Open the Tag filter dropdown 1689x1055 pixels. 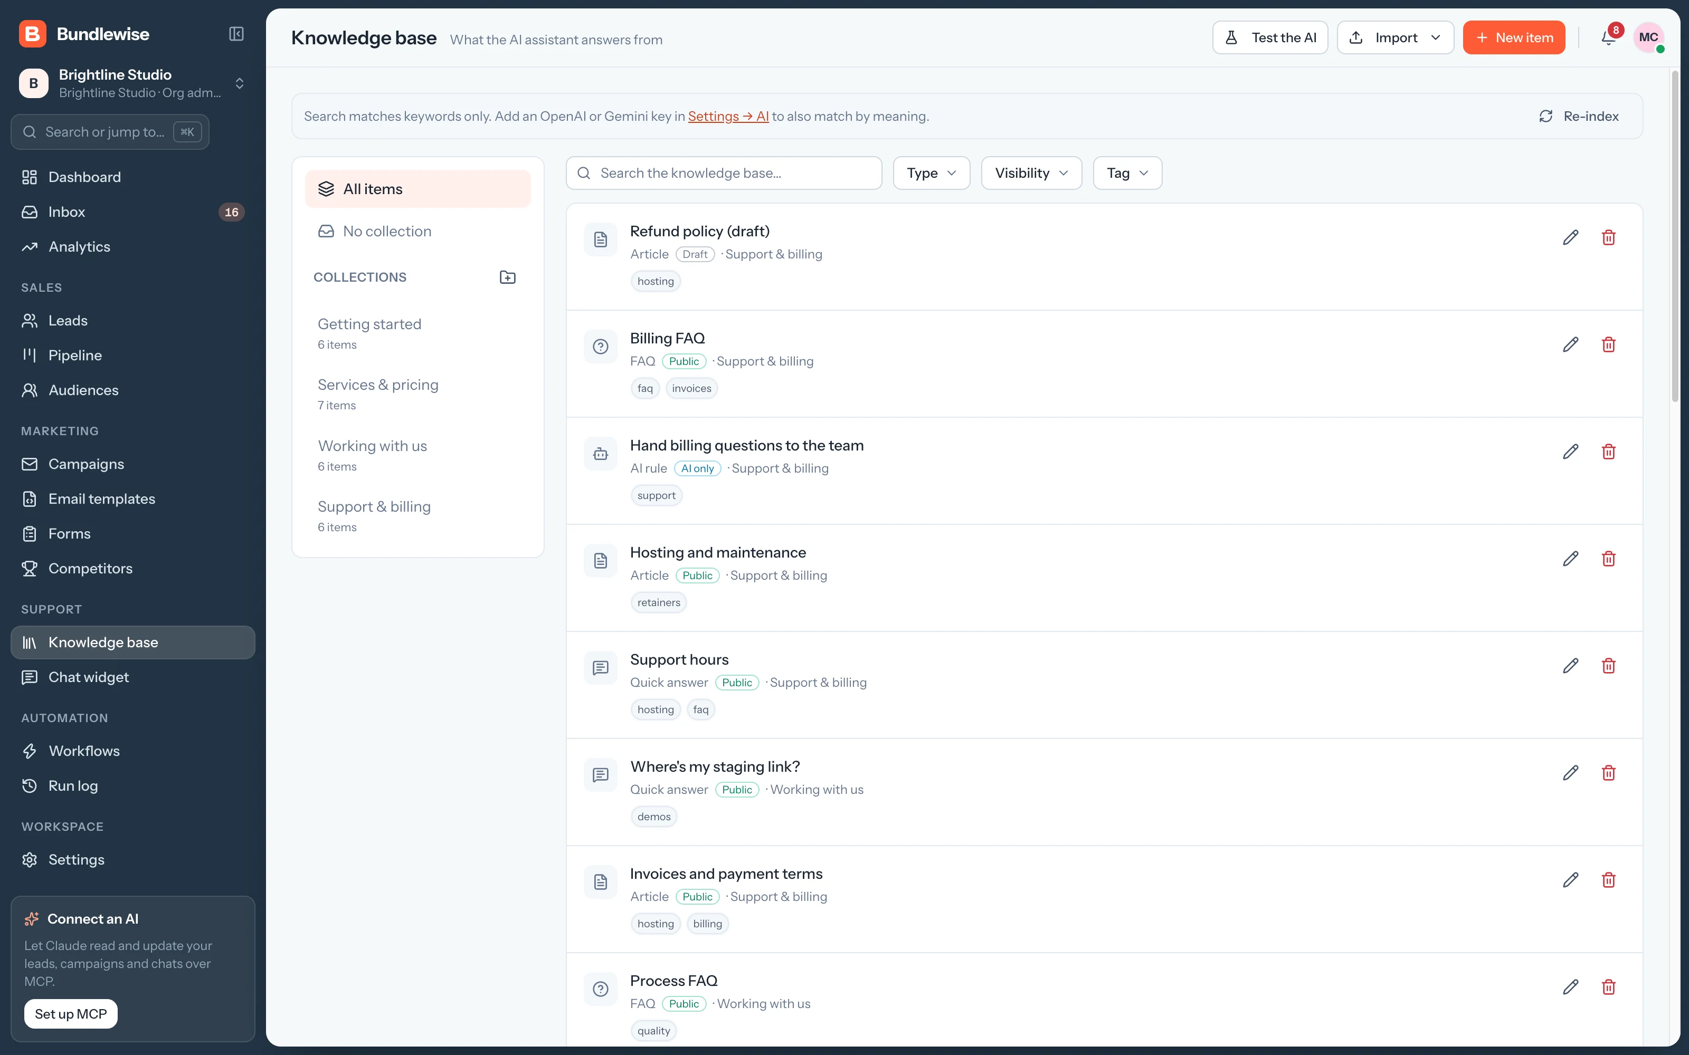(x=1127, y=173)
